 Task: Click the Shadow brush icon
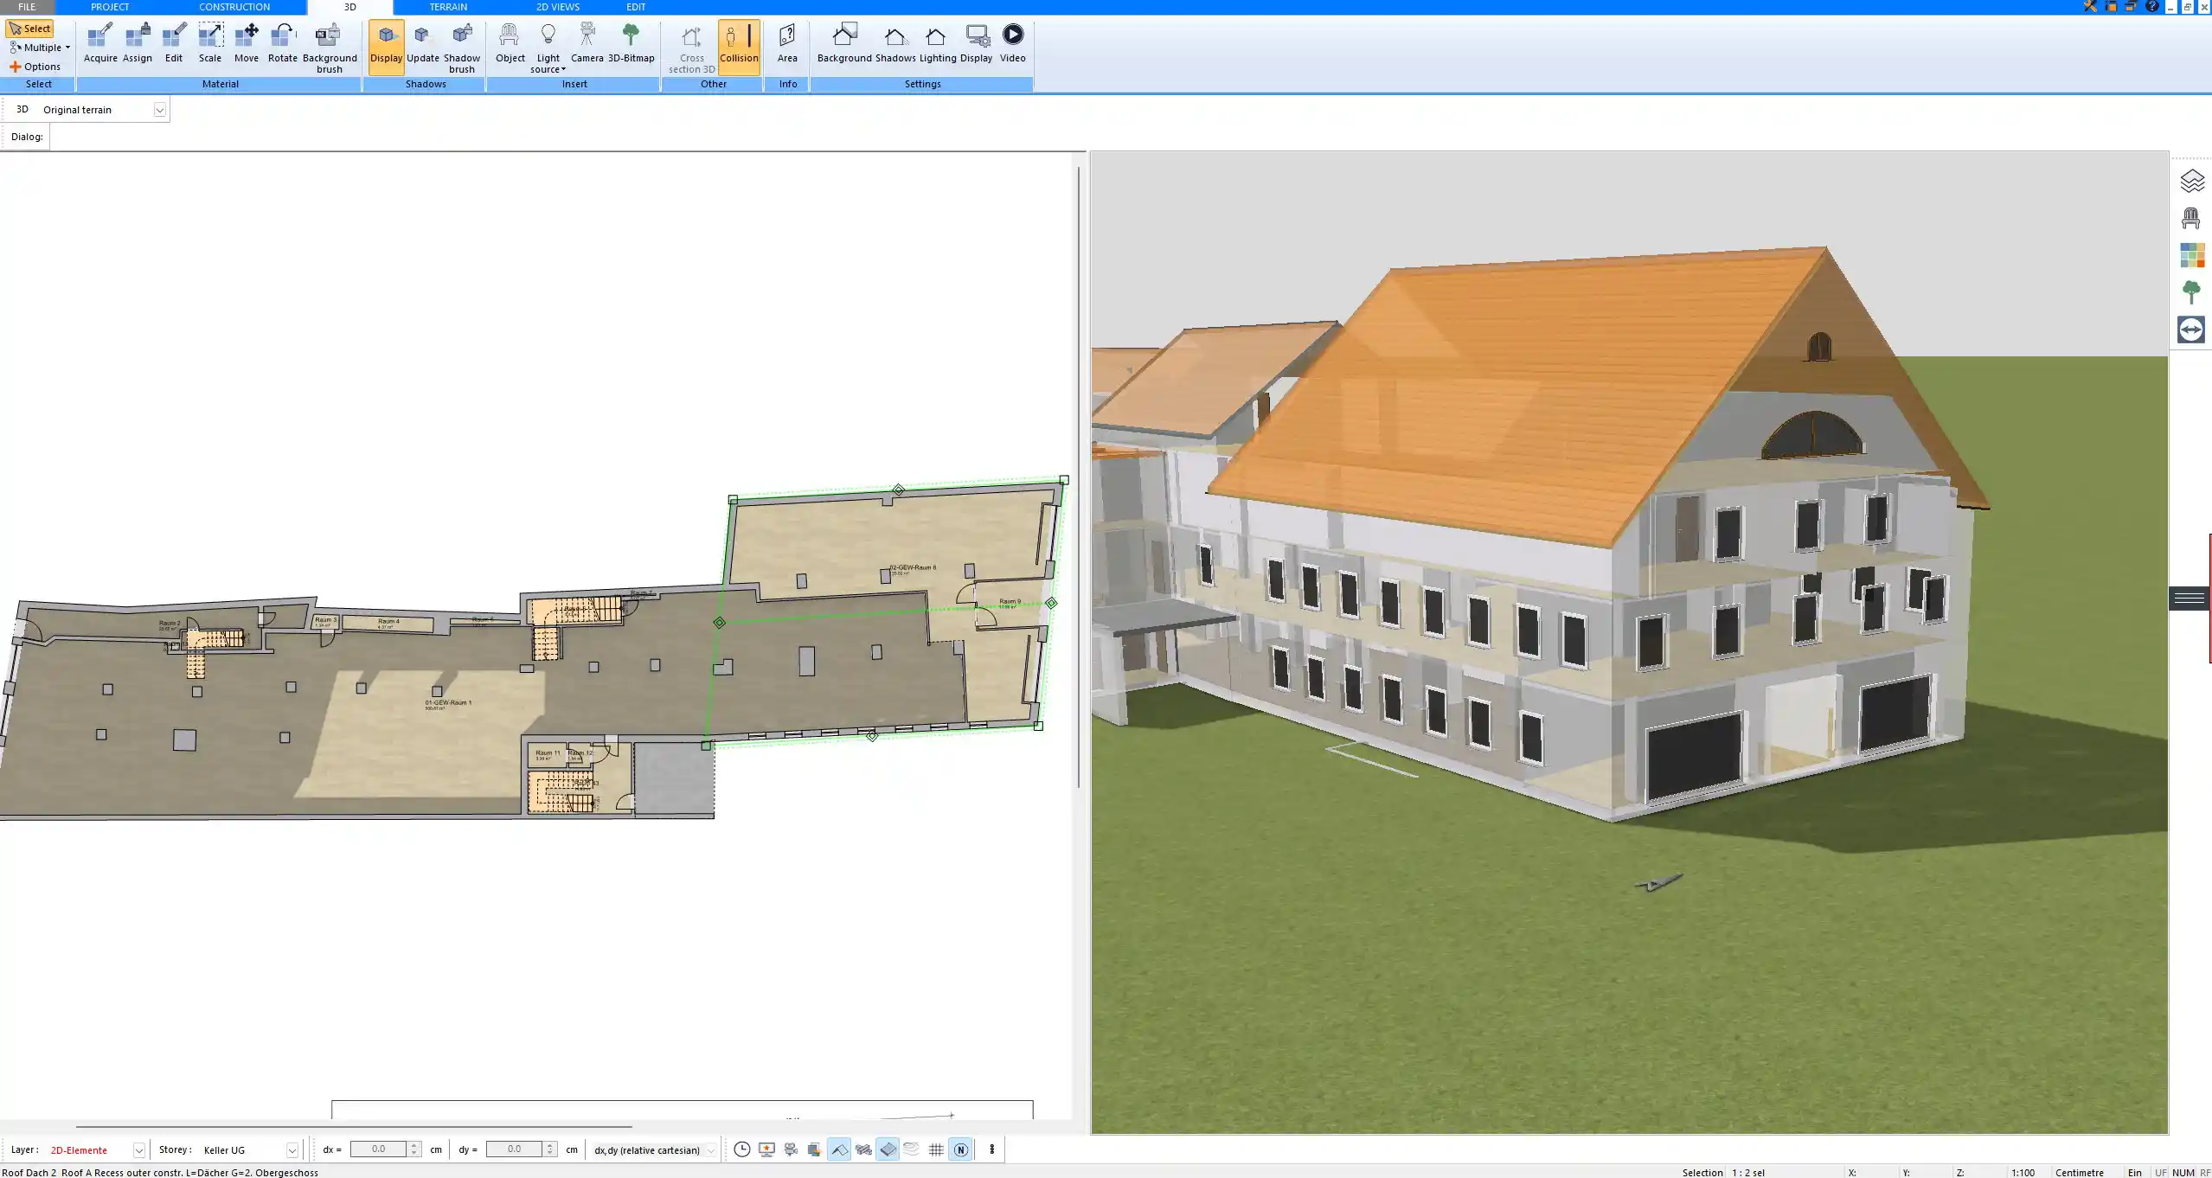click(462, 48)
